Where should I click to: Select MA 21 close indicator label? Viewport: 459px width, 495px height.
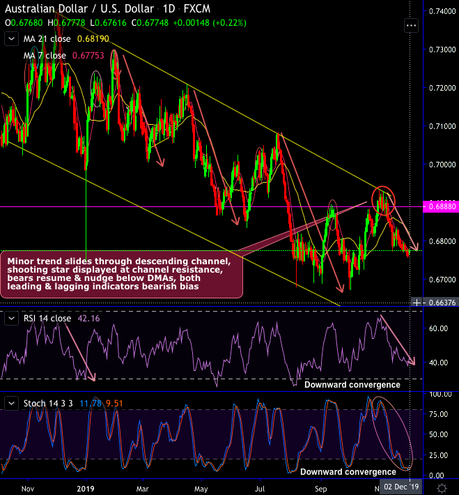(47, 39)
